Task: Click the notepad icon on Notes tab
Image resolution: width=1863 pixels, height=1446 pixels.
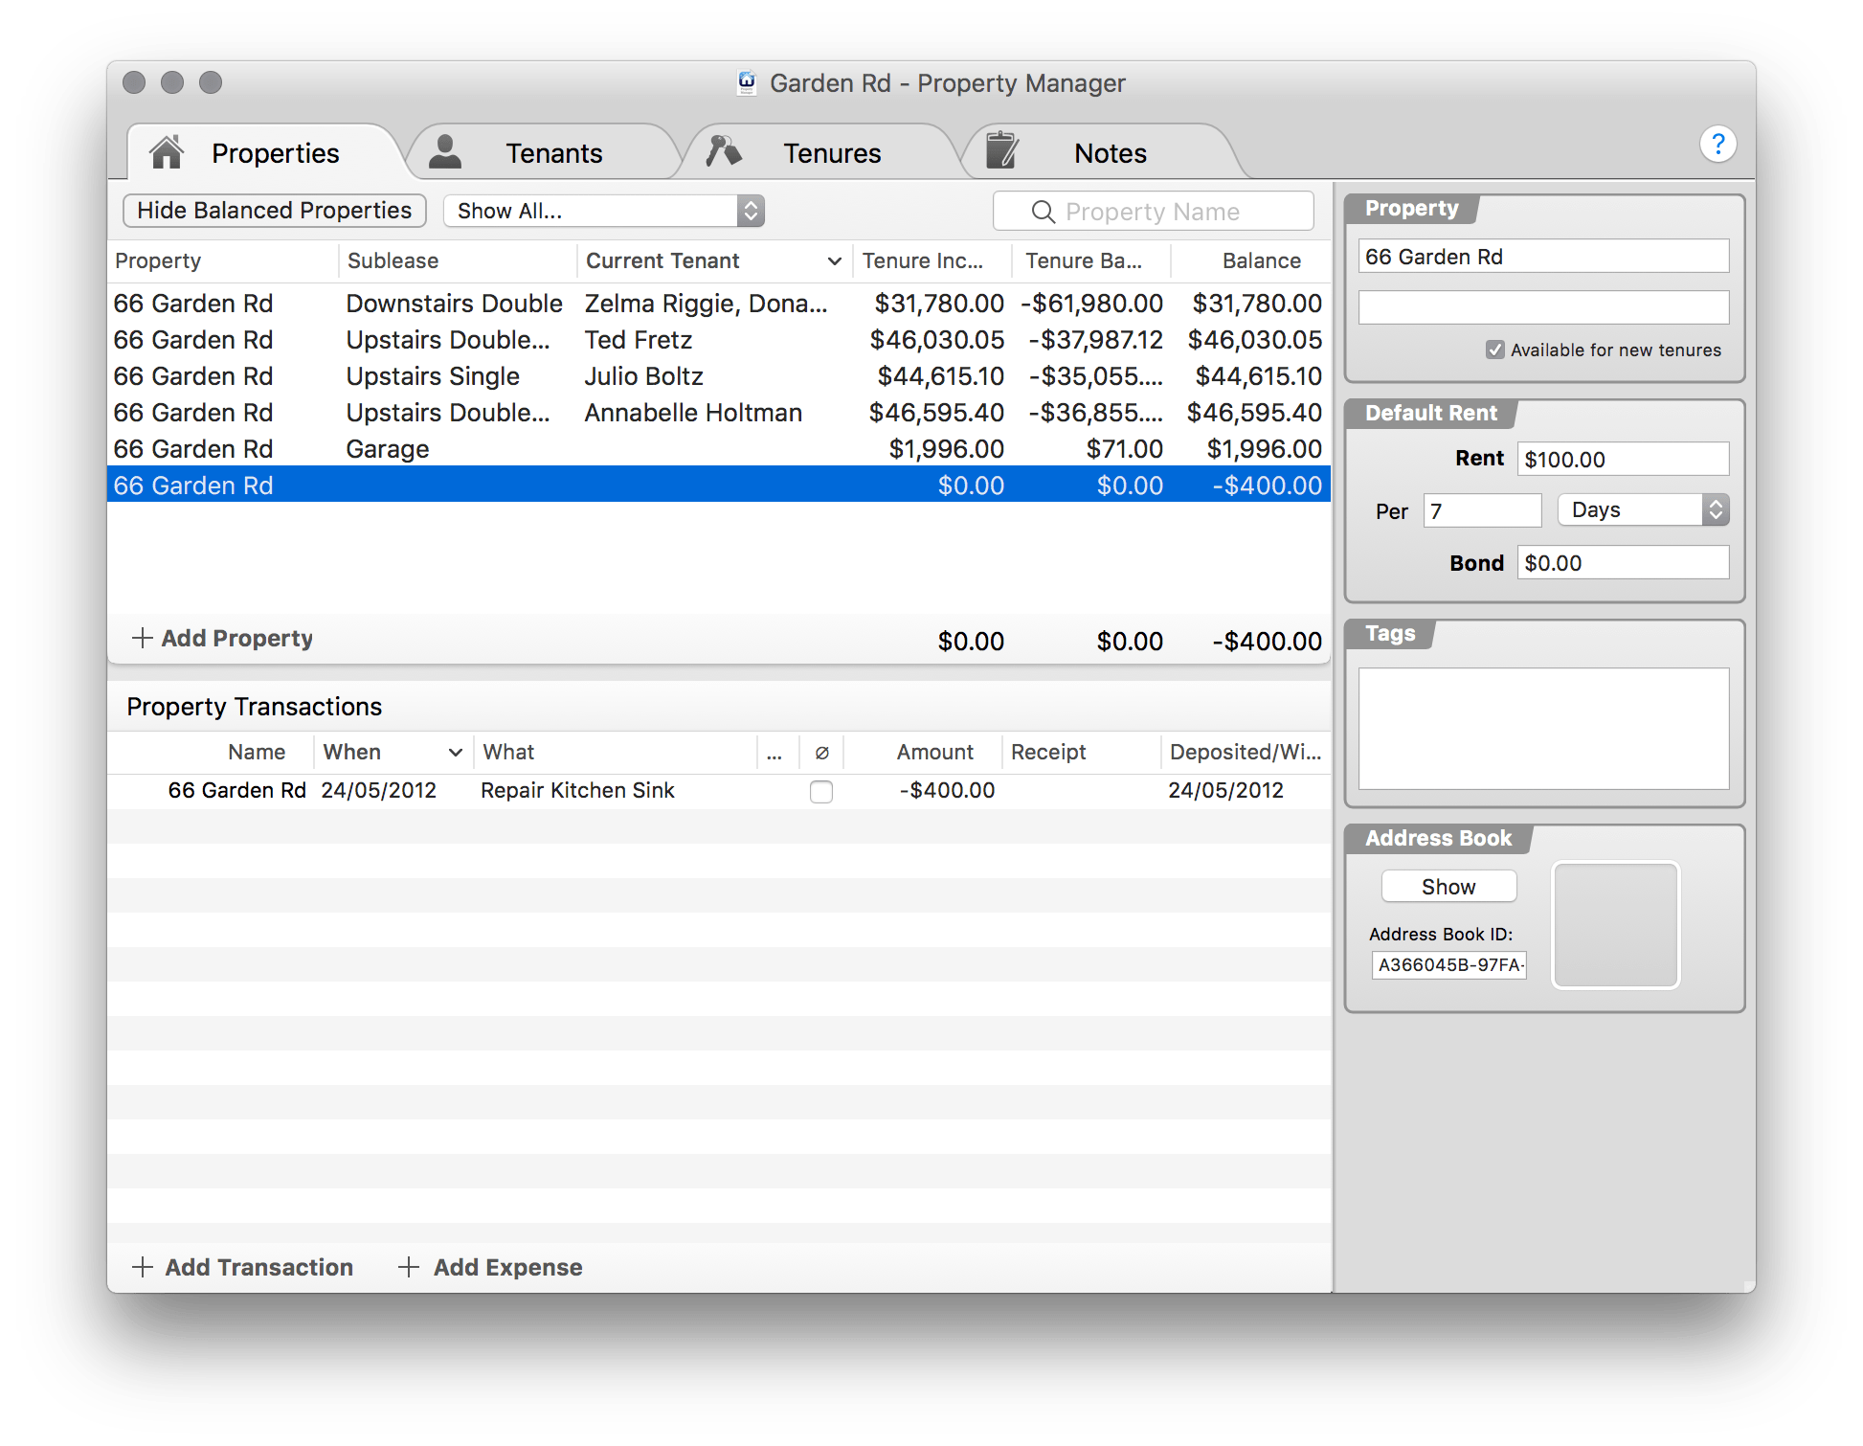Action: pyautogui.click(x=1001, y=151)
